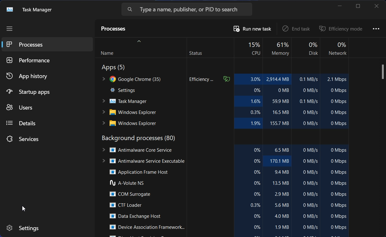Open the Users page
The height and width of the screenshot is (237, 386).
(47, 107)
